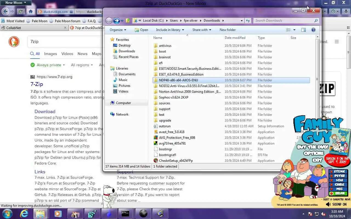Open the 7-Zip Download sublink
Viewport: 351px width, 219px height.
(45, 111)
